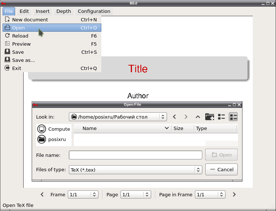This screenshot has height=211, width=276.
Task: Click the Title text on slide
Action: point(138,68)
